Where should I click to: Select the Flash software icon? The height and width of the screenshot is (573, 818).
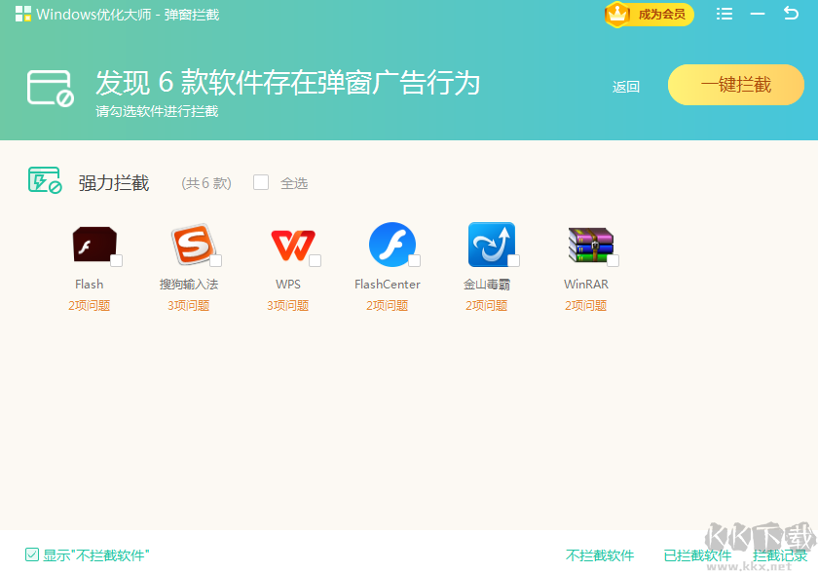tap(93, 245)
